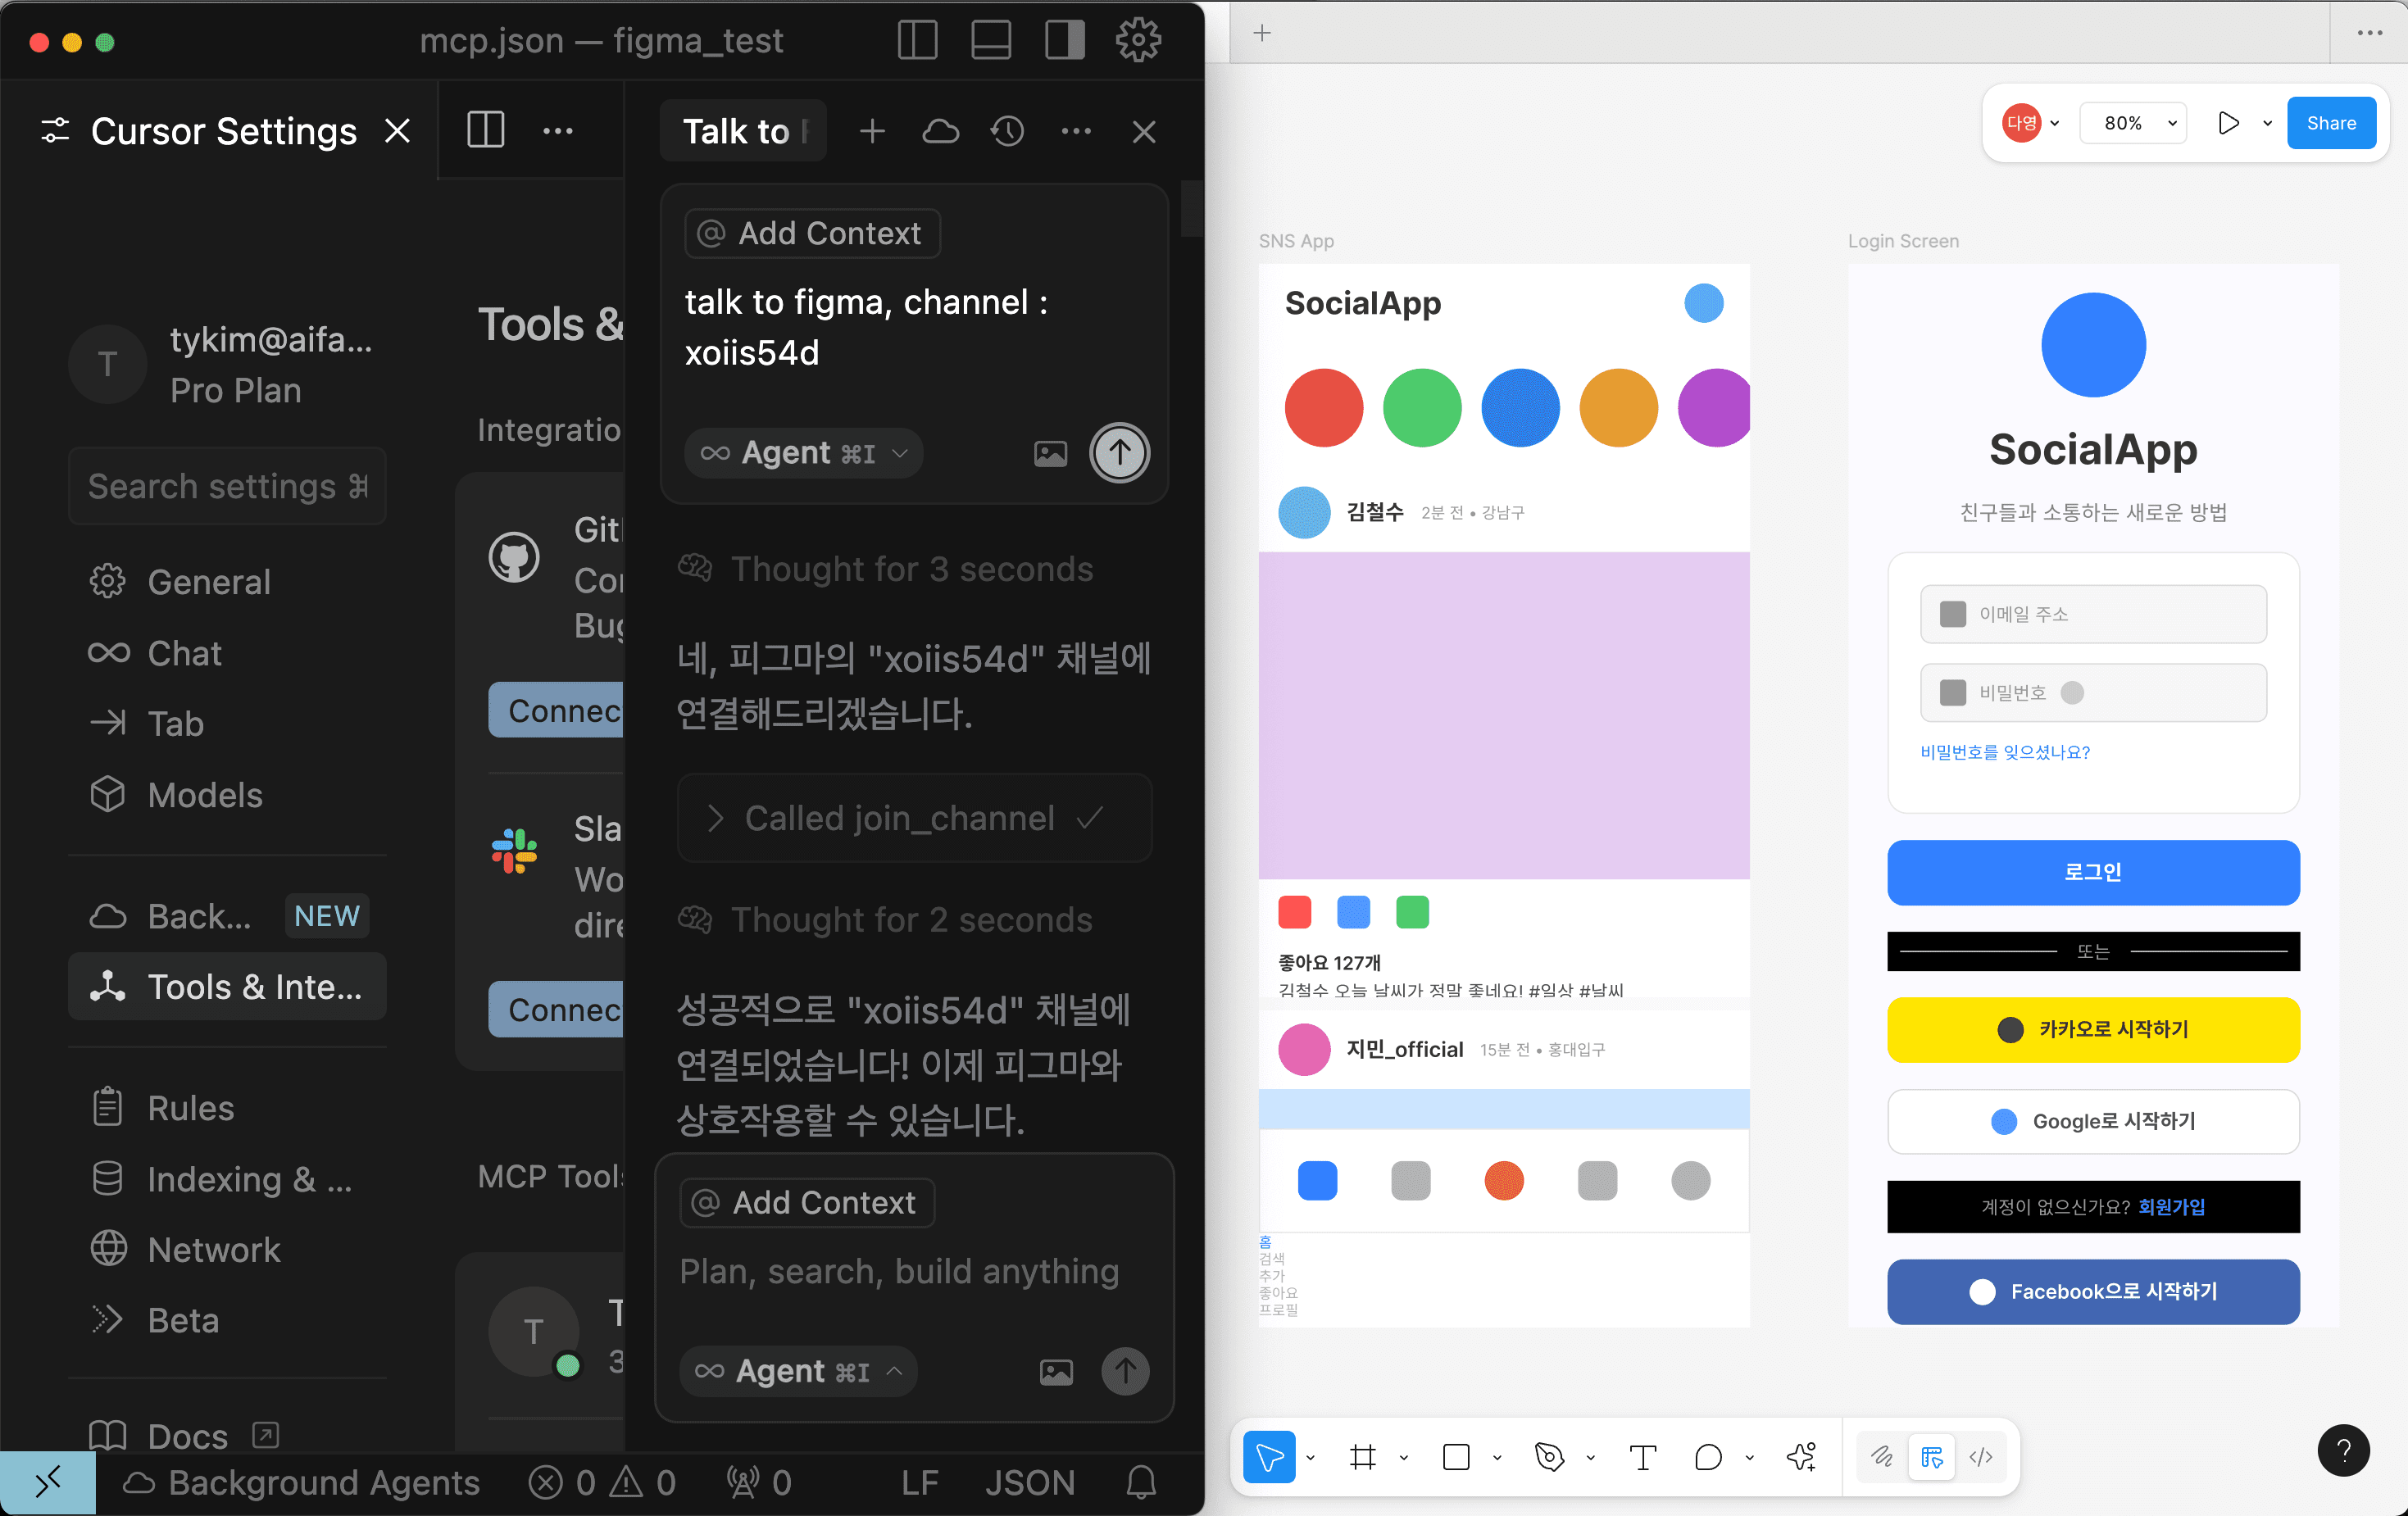Toggle the right AI pane layout icon
The image size is (2408, 1516).
click(x=1065, y=41)
